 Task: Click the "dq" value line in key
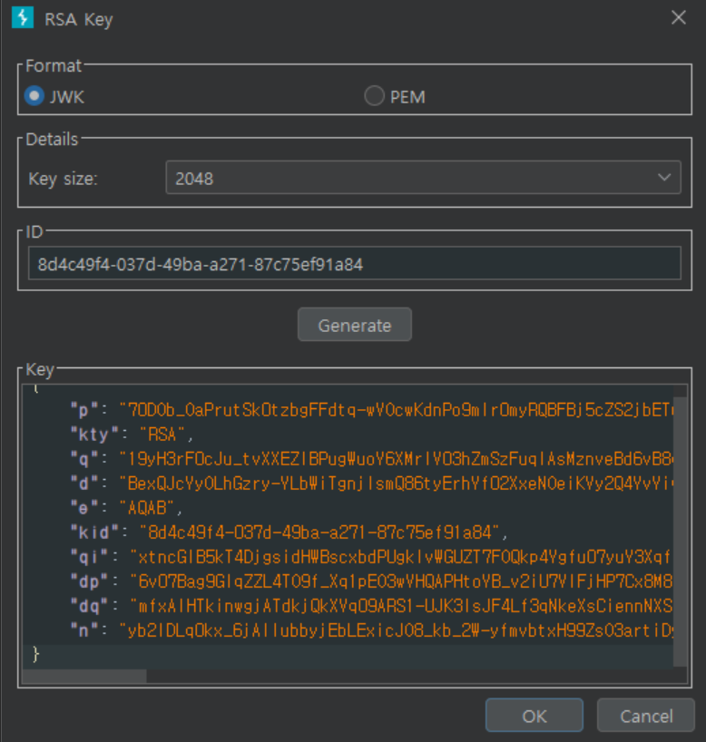pos(372,607)
